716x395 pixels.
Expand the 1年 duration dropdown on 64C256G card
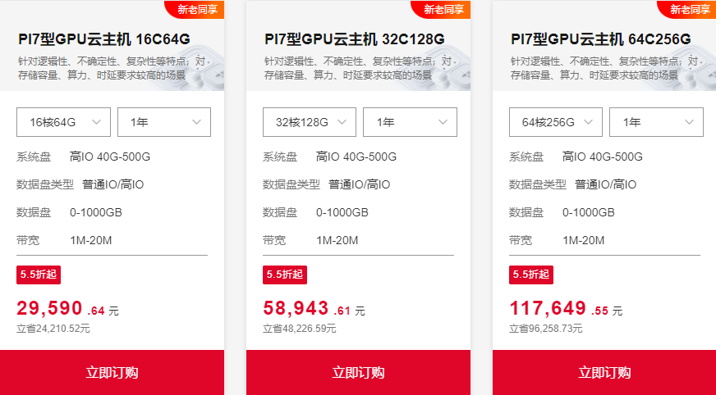[x=656, y=122]
